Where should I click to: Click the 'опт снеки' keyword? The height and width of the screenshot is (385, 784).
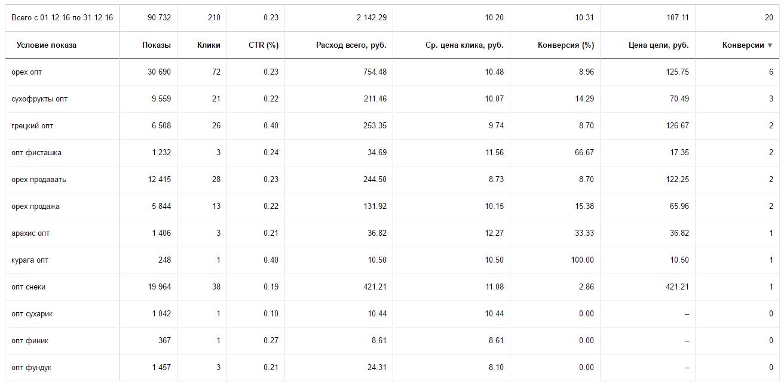(28, 287)
